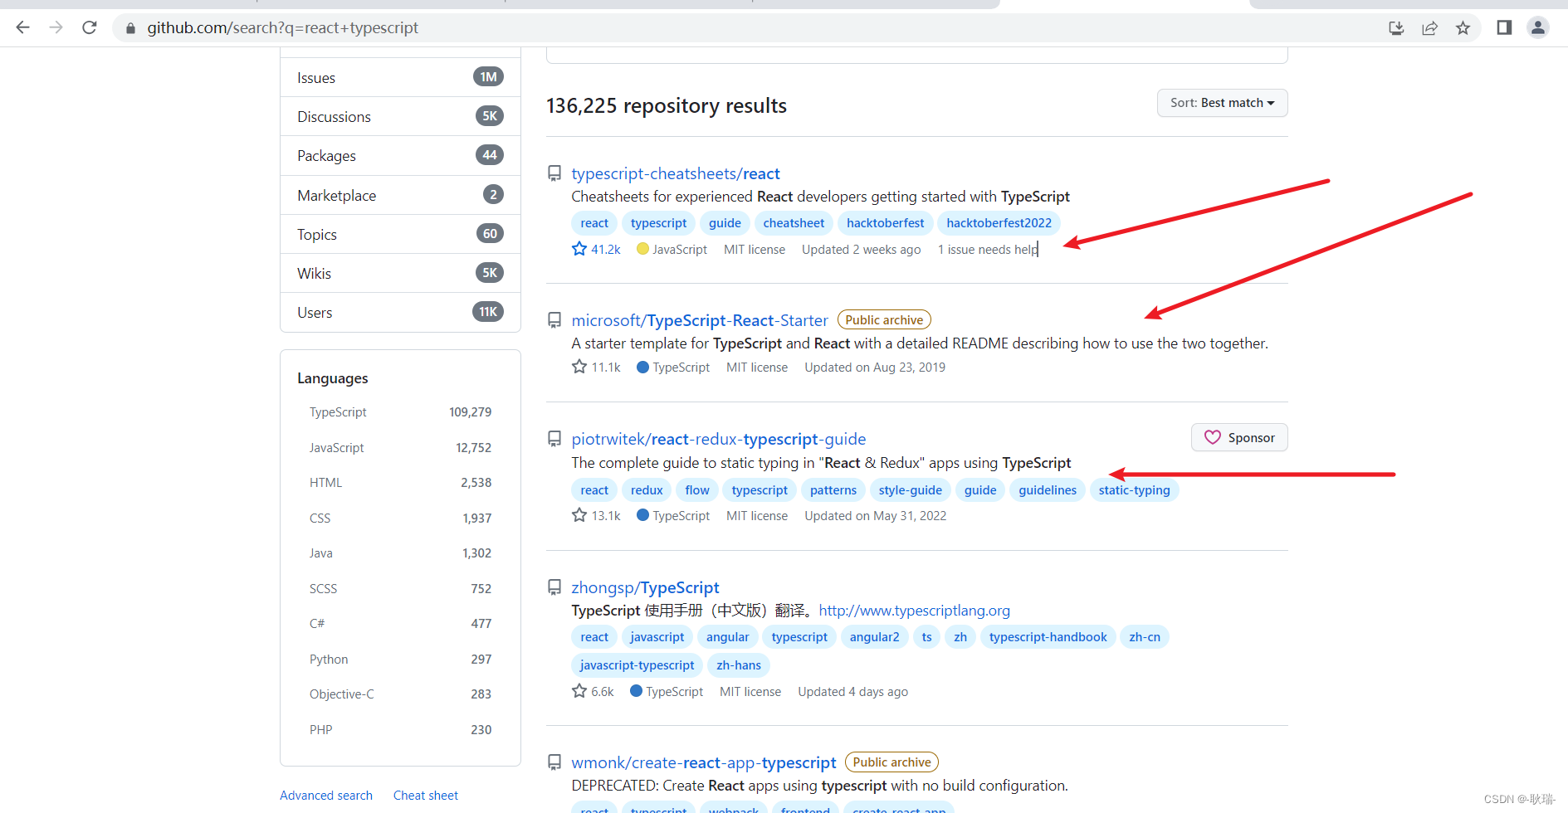
Task: Click the hacktoberfest topic tag
Action: point(885,223)
